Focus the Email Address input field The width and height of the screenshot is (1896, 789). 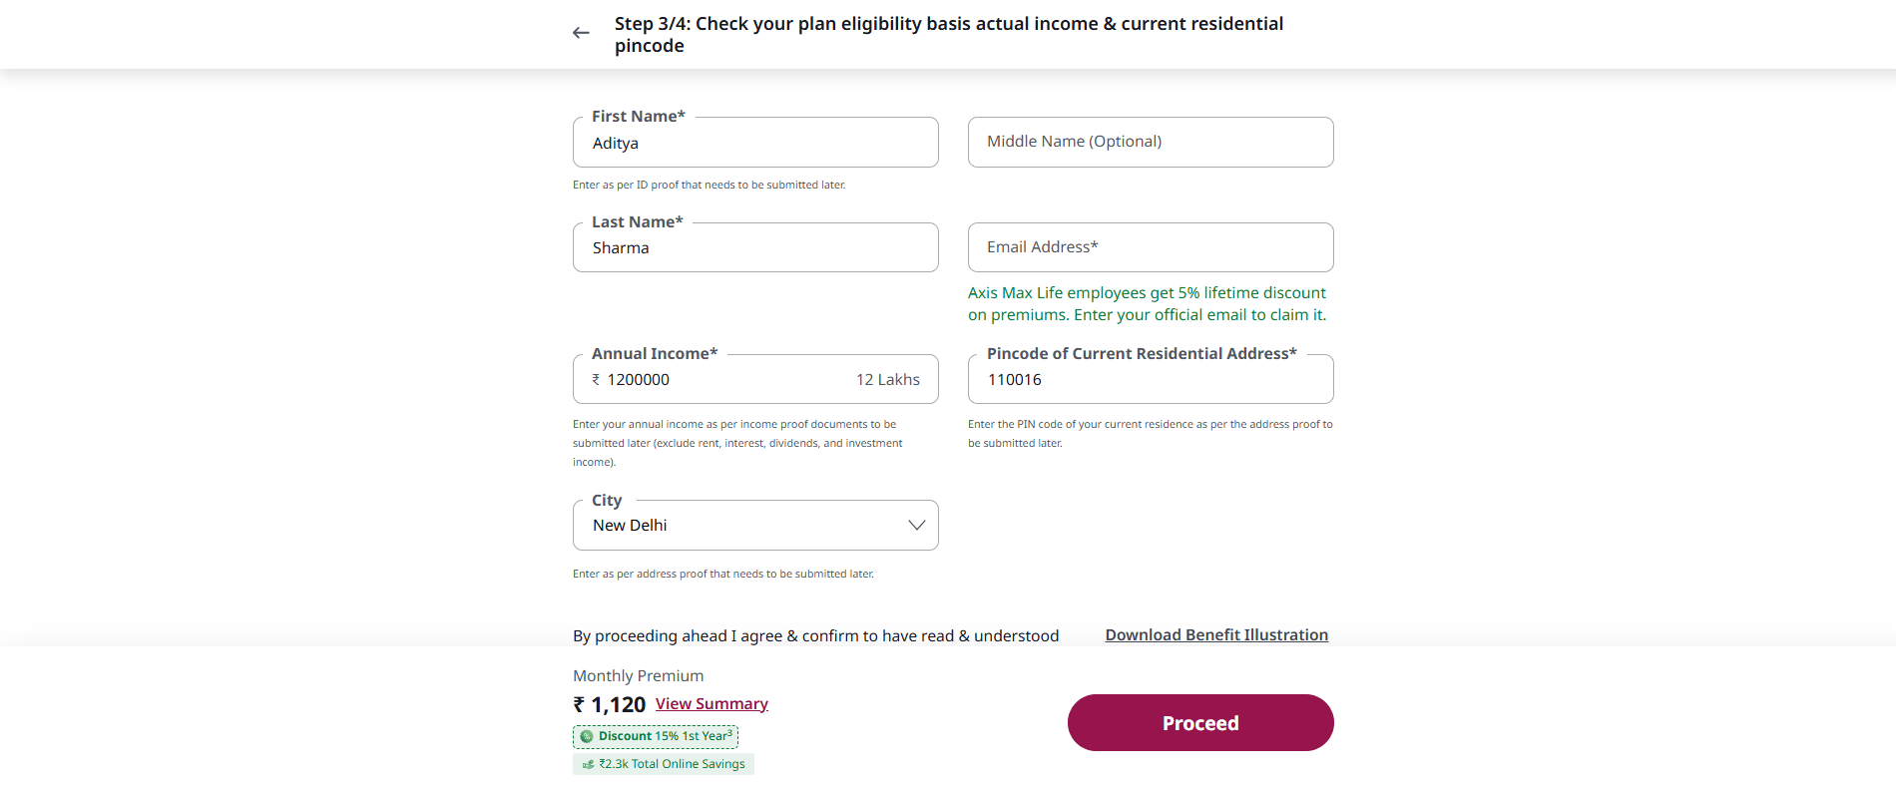pos(1150,247)
